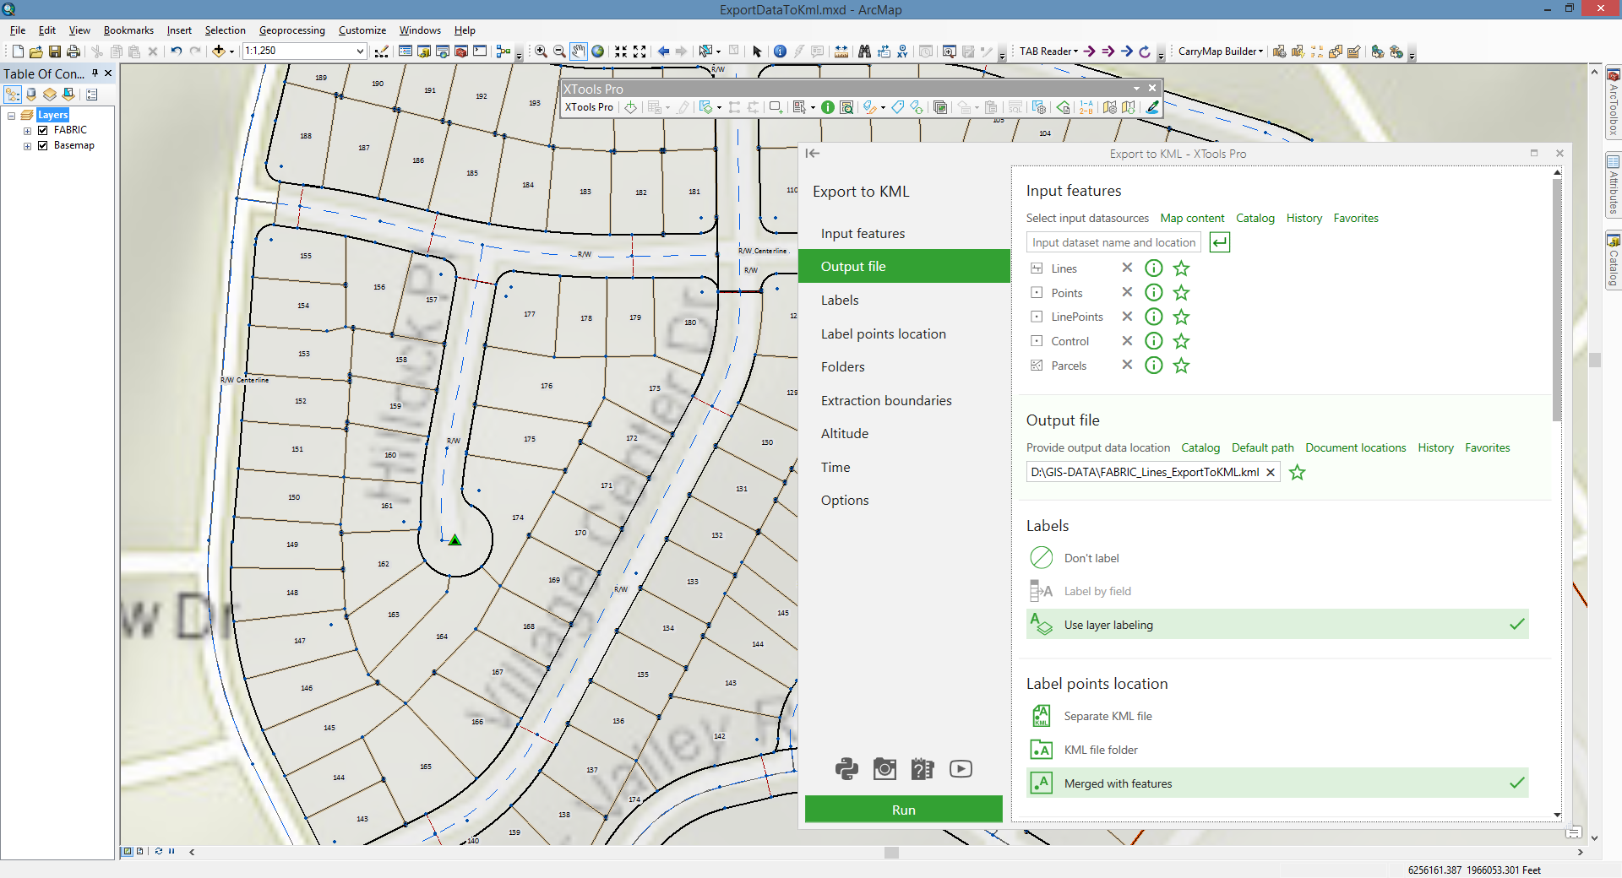Switch TOC to List By Selection
Image resolution: width=1622 pixels, height=878 pixels.
[68, 95]
